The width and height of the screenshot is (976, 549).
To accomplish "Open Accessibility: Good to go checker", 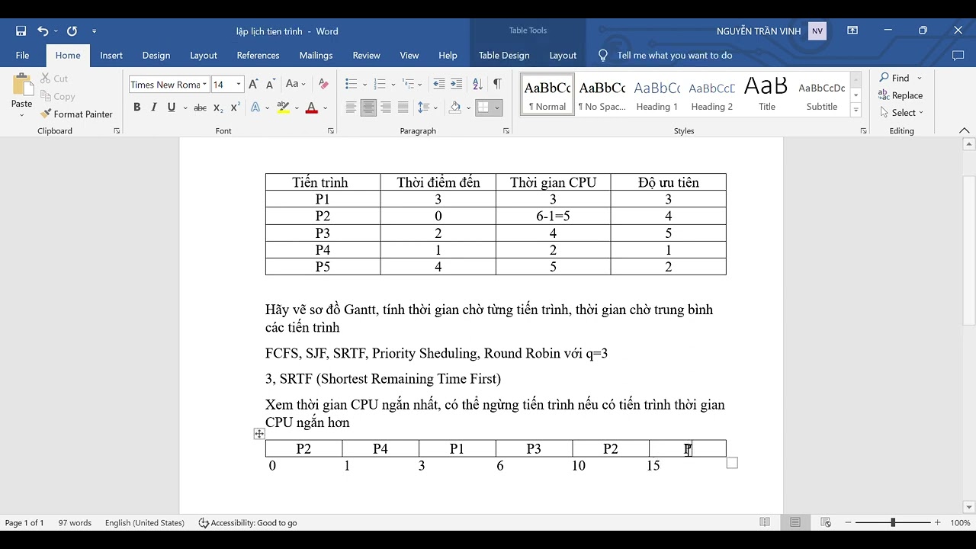I will tap(247, 523).
